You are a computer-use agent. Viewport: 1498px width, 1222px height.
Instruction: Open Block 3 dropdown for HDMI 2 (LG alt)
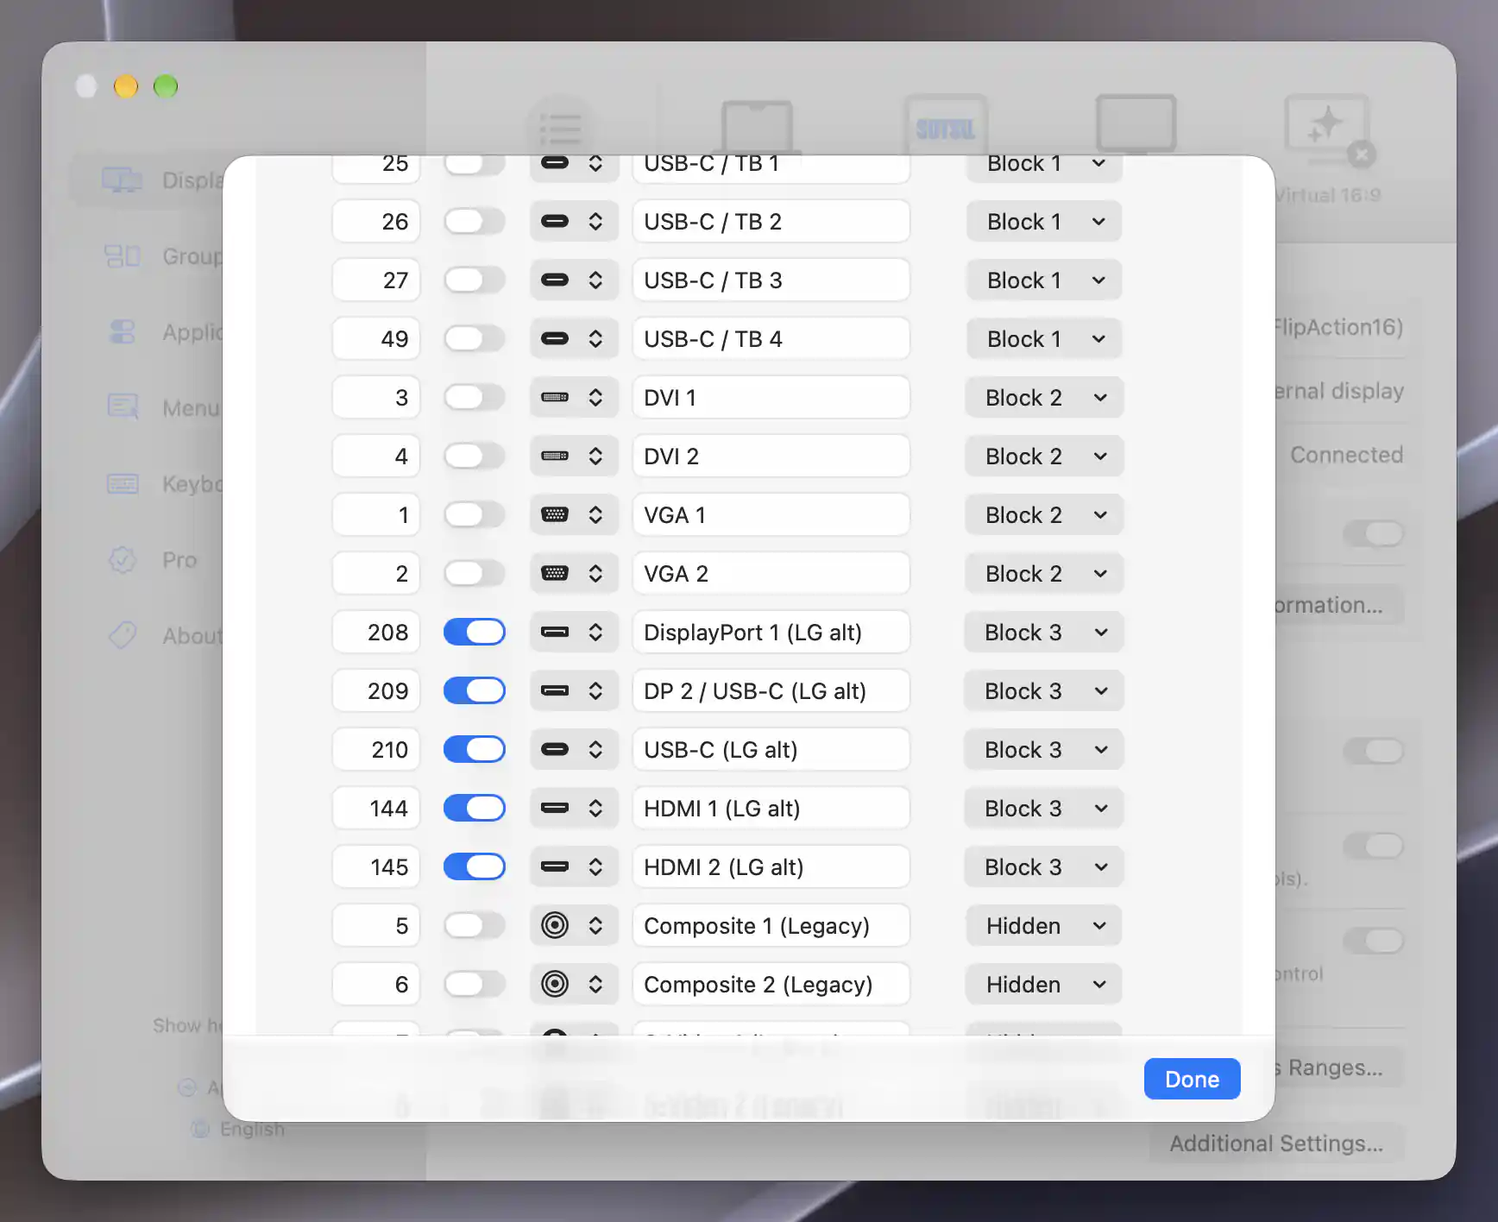(1044, 867)
